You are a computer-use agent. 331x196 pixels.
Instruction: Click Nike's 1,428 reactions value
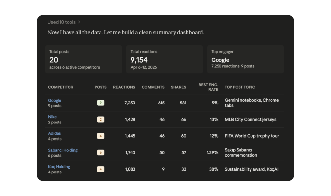[130, 120]
